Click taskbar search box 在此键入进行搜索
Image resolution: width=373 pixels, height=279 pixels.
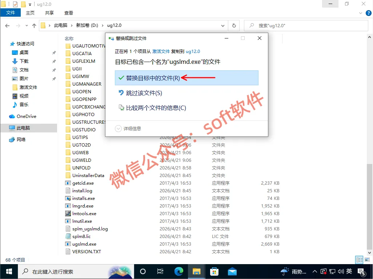coord(76,271)
